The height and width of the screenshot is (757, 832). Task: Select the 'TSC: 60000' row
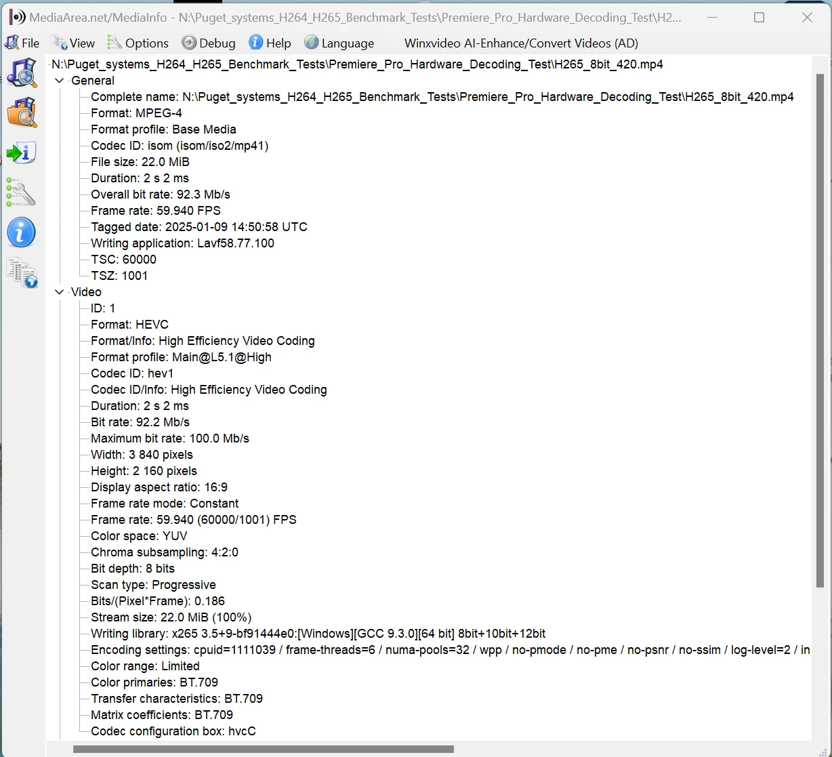pos(124,260)
